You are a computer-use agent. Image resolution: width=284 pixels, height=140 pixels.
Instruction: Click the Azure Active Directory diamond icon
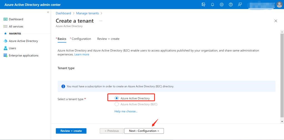click(6, 41)
